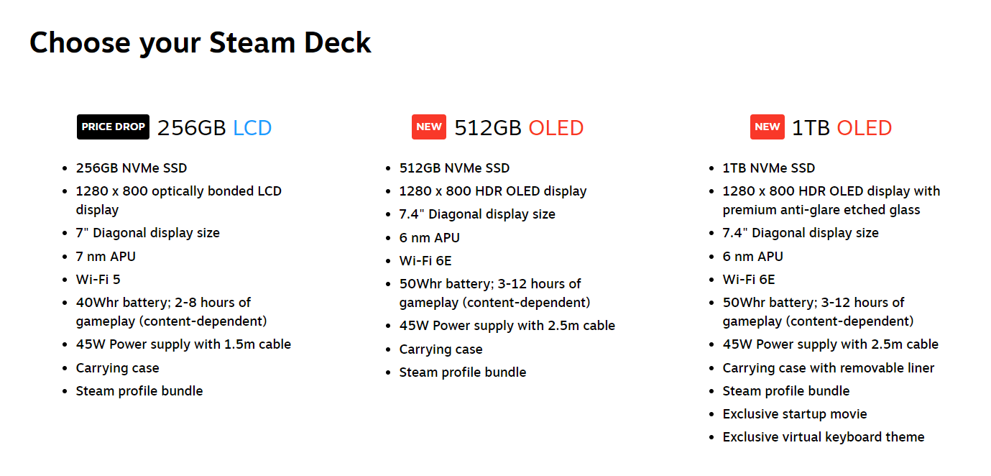Click the optically bonded LCD display spec

pos(179,191)
